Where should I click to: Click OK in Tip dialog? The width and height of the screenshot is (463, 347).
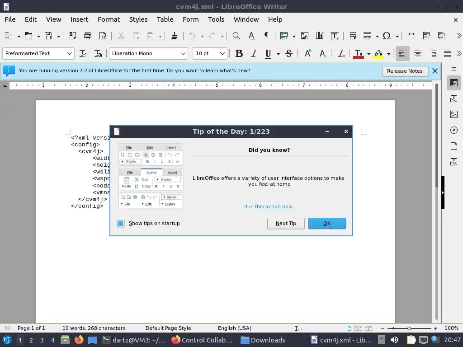coord(327,223)
